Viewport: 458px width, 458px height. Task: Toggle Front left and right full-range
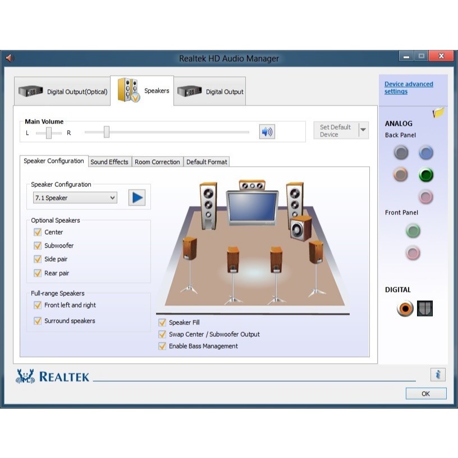point(38,305)
